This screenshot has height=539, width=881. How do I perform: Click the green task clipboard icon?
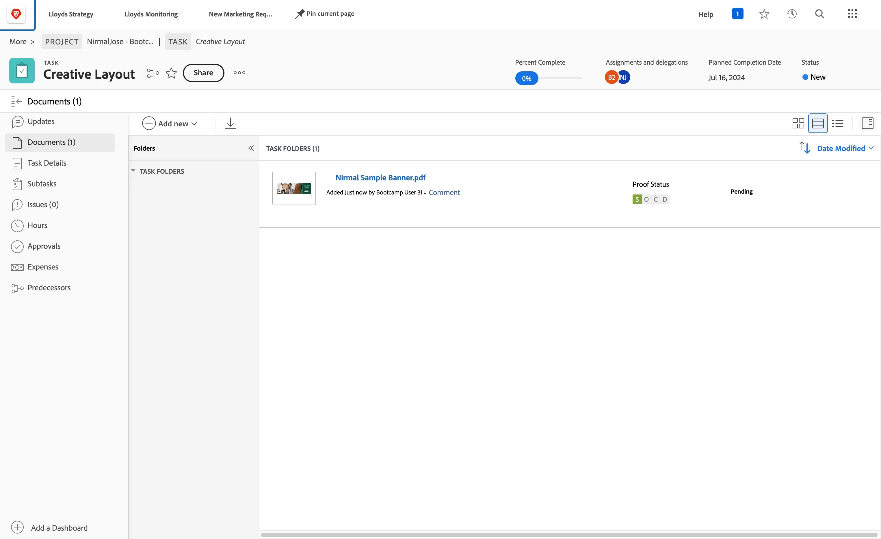pos(22,71)
